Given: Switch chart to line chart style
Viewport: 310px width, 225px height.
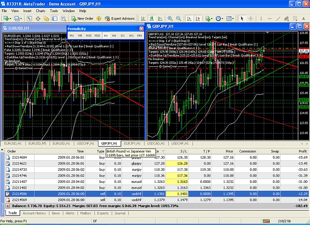Looking at the screenshot, I should (160, 18).
